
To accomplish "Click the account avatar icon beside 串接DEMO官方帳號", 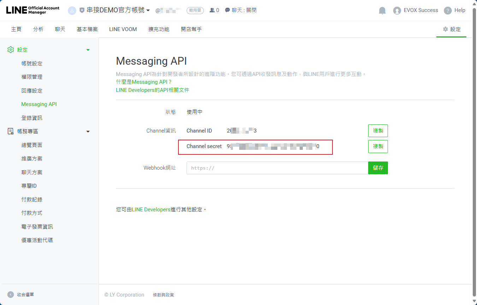I will point(72,11).
